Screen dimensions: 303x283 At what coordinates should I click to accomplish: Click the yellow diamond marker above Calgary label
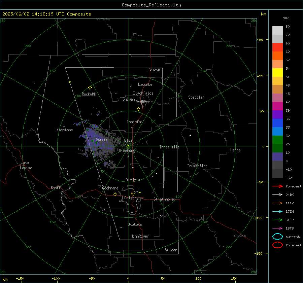coord(133,194)
